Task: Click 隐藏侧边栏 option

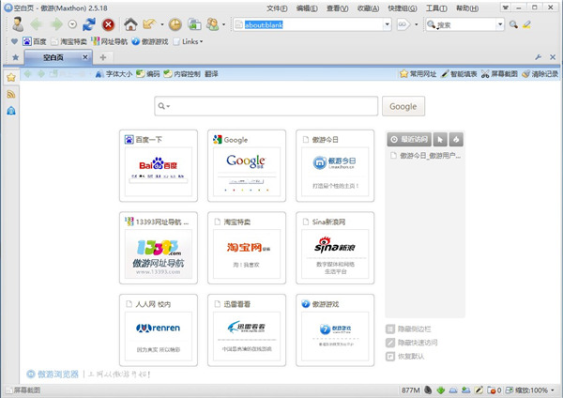Action: 408,329
